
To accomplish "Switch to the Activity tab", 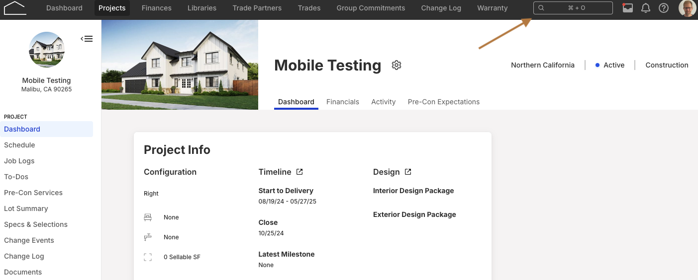I will pyautogui.click(x=384, y=102).
